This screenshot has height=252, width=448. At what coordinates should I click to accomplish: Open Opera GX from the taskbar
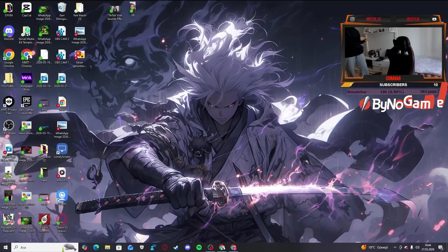point(164,247)
